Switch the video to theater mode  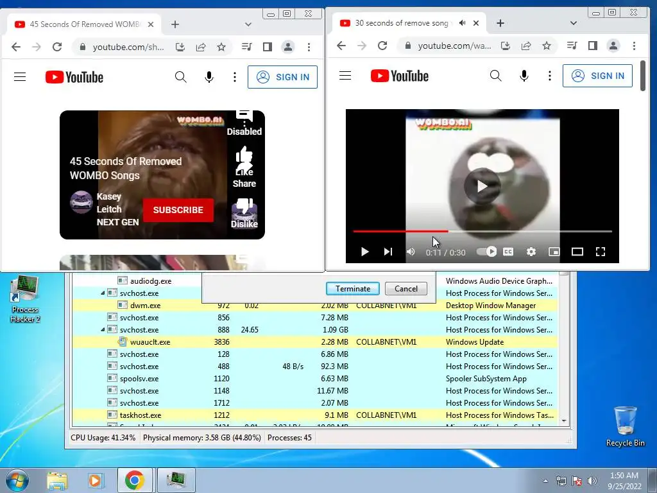coord(577,252)
